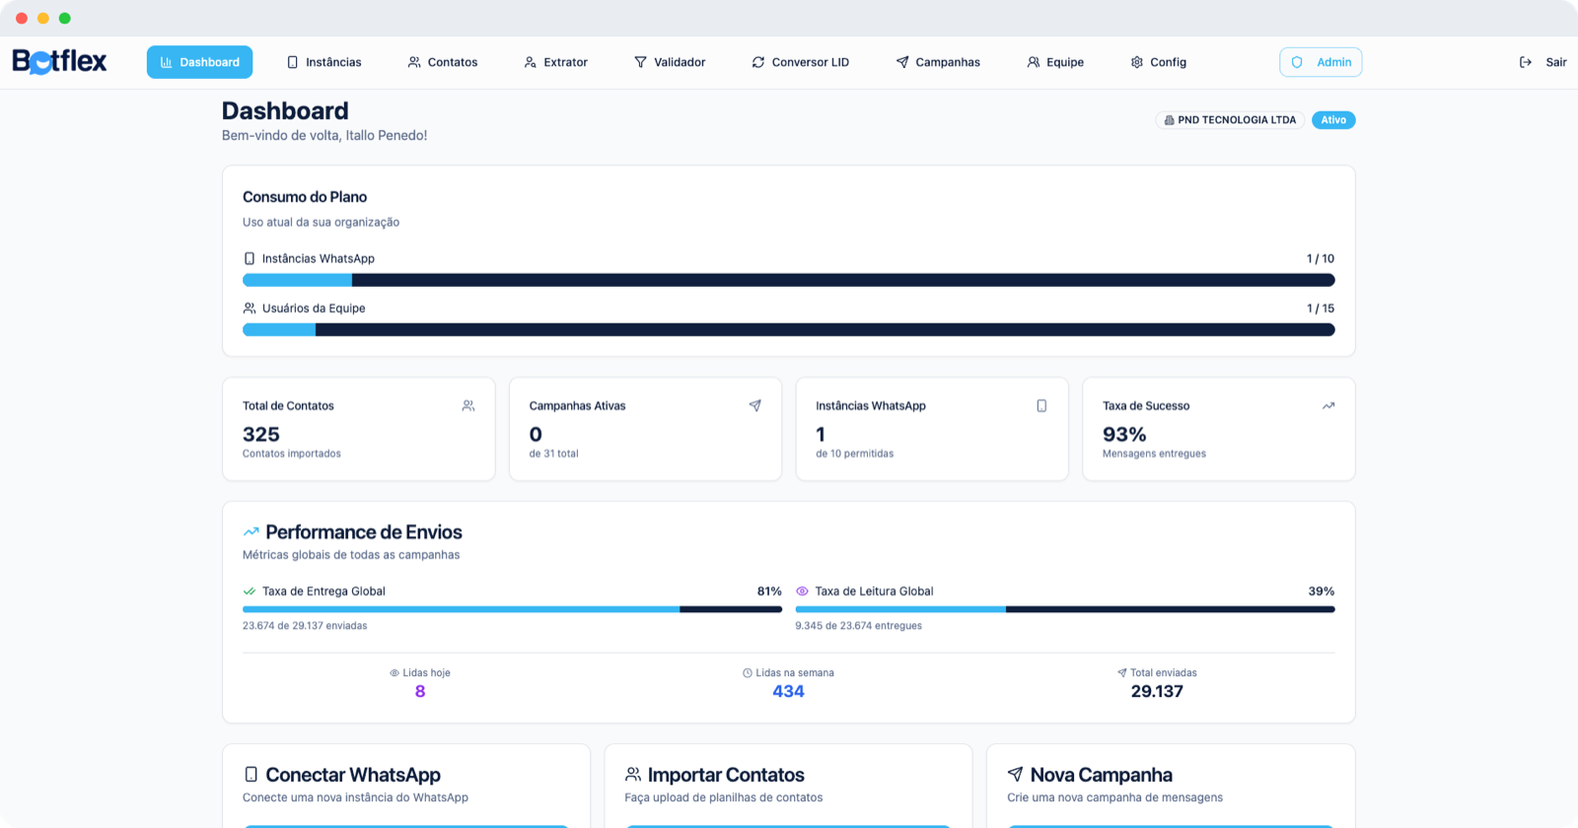Click phone icon in Conectar WhatsApp card
The width and height of the screenshot is (1578, 828).
click(x=251, y=775)
